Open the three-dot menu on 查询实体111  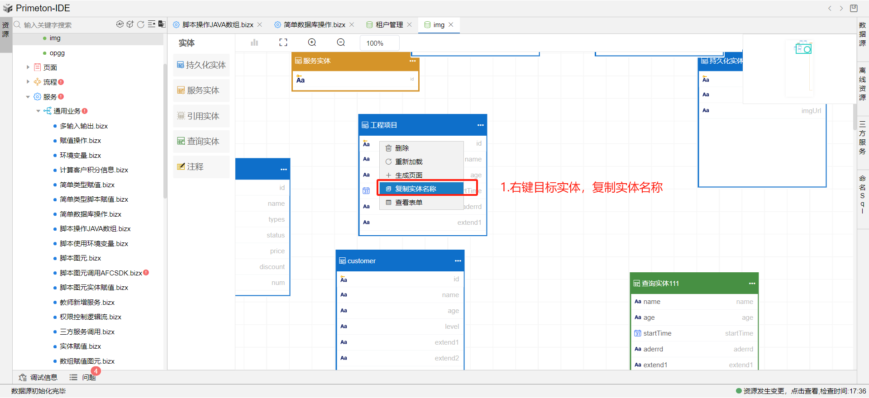[x=752, y=284]
